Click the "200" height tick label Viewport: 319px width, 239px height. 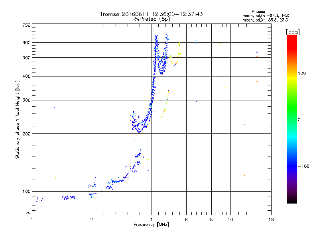(x=26, y=134)
